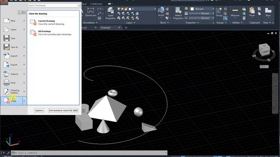Click the white color swatch in Properties

point(192,9)
